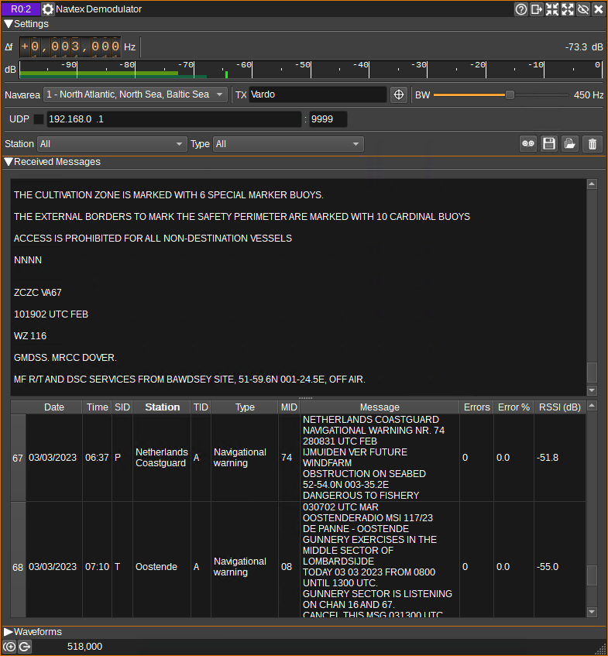The height and width of the screenshot is (656, 608).
Task: Click the reload arrow icon in status bar
Action: (25, 647)
